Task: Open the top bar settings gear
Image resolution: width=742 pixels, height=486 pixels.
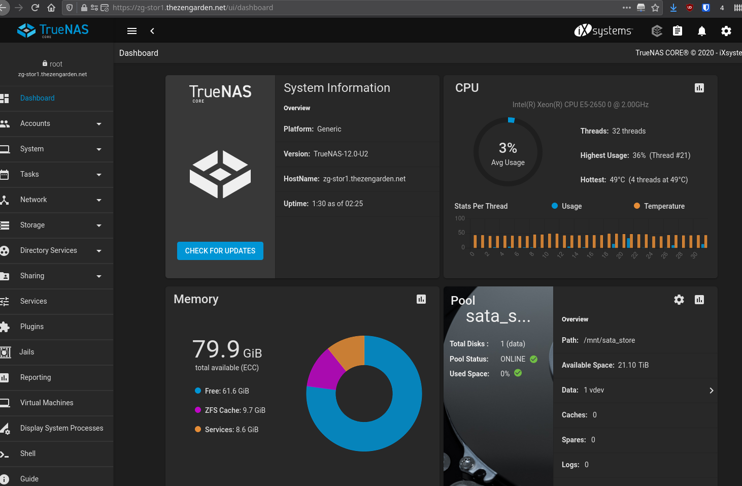Action: (726, 31)
